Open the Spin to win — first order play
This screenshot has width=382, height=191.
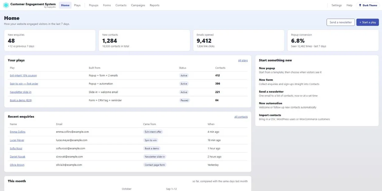(x=24, y=84)
